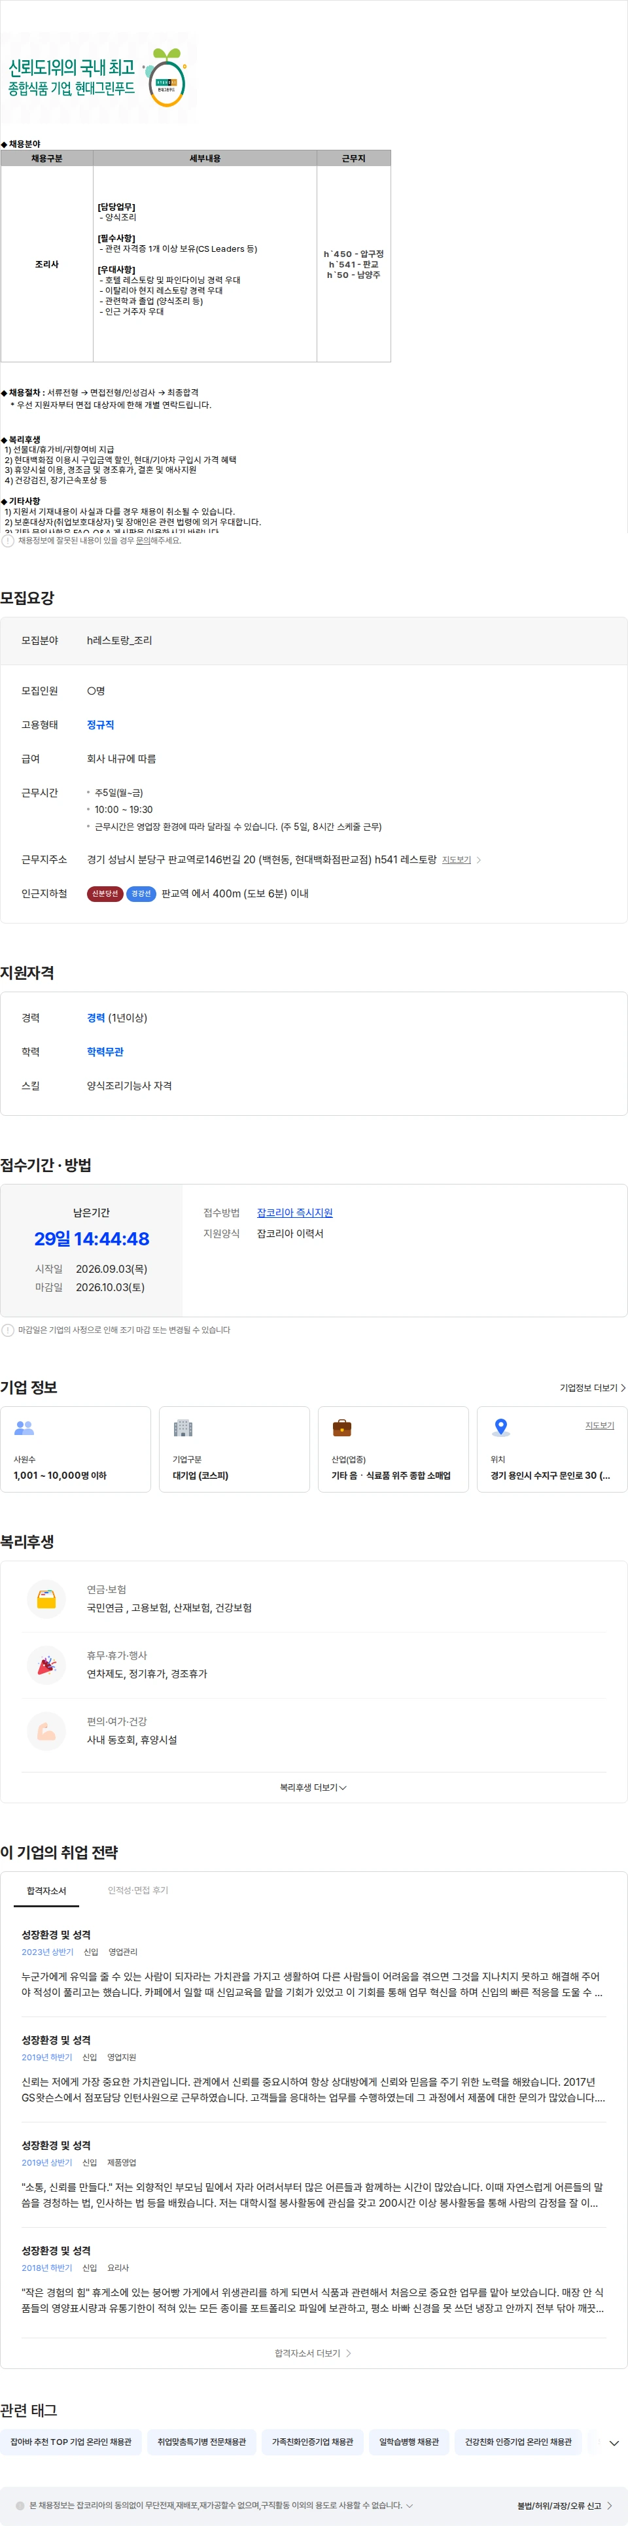Image resolution: width=628 pixels, height=2526 pixels.
Task: Open the 2019년 하반기 영업지원 essay
Action: point(313,2070)
